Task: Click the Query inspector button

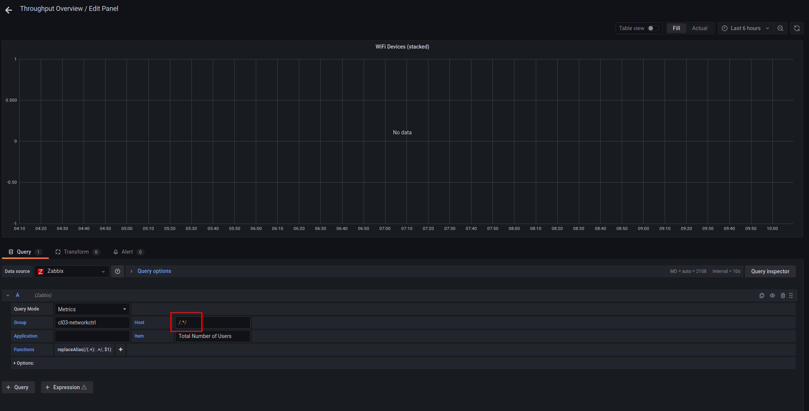Action: tap(770, 271)
